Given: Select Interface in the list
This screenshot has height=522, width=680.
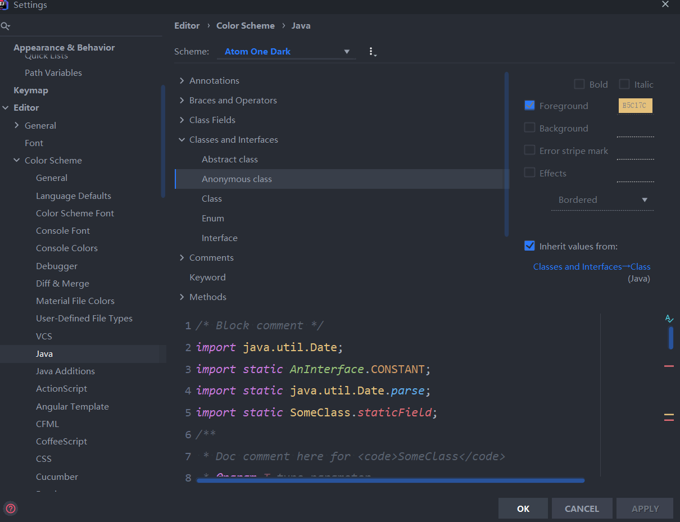Looking at the screenshot, I should (220, 238).
